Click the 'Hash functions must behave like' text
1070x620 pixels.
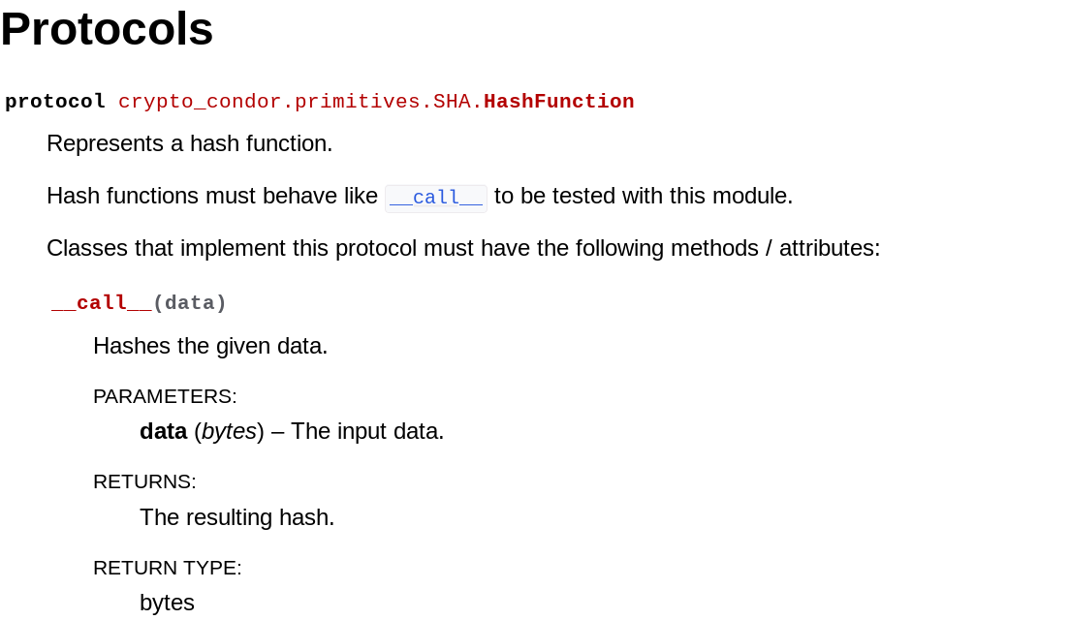click(212, 196)
